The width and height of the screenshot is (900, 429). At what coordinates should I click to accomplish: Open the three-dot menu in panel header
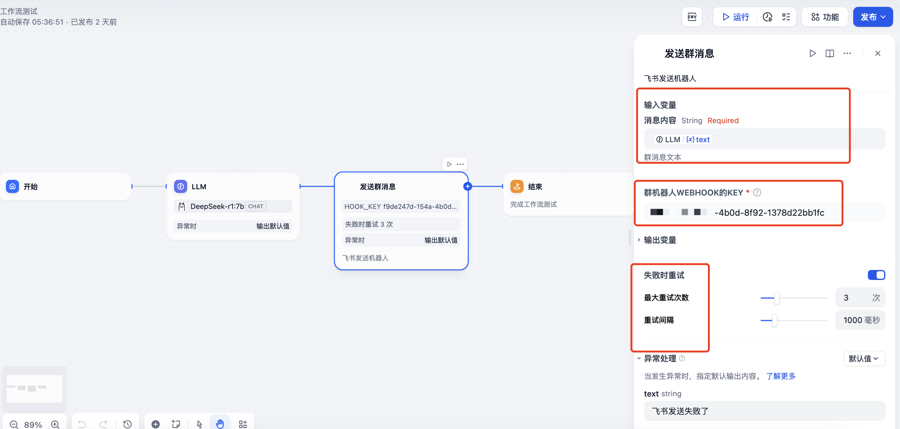(x=847, y=53)
